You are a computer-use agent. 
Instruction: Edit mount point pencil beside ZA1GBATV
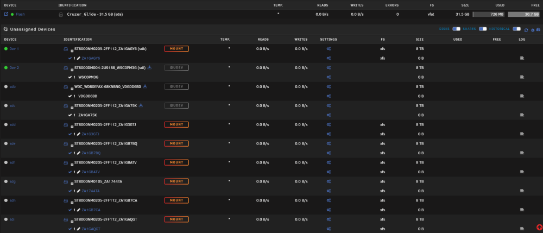[x=79, y=172]
